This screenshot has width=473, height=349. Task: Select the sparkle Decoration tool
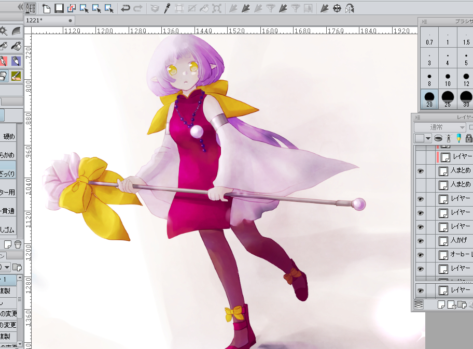point(3,31)
